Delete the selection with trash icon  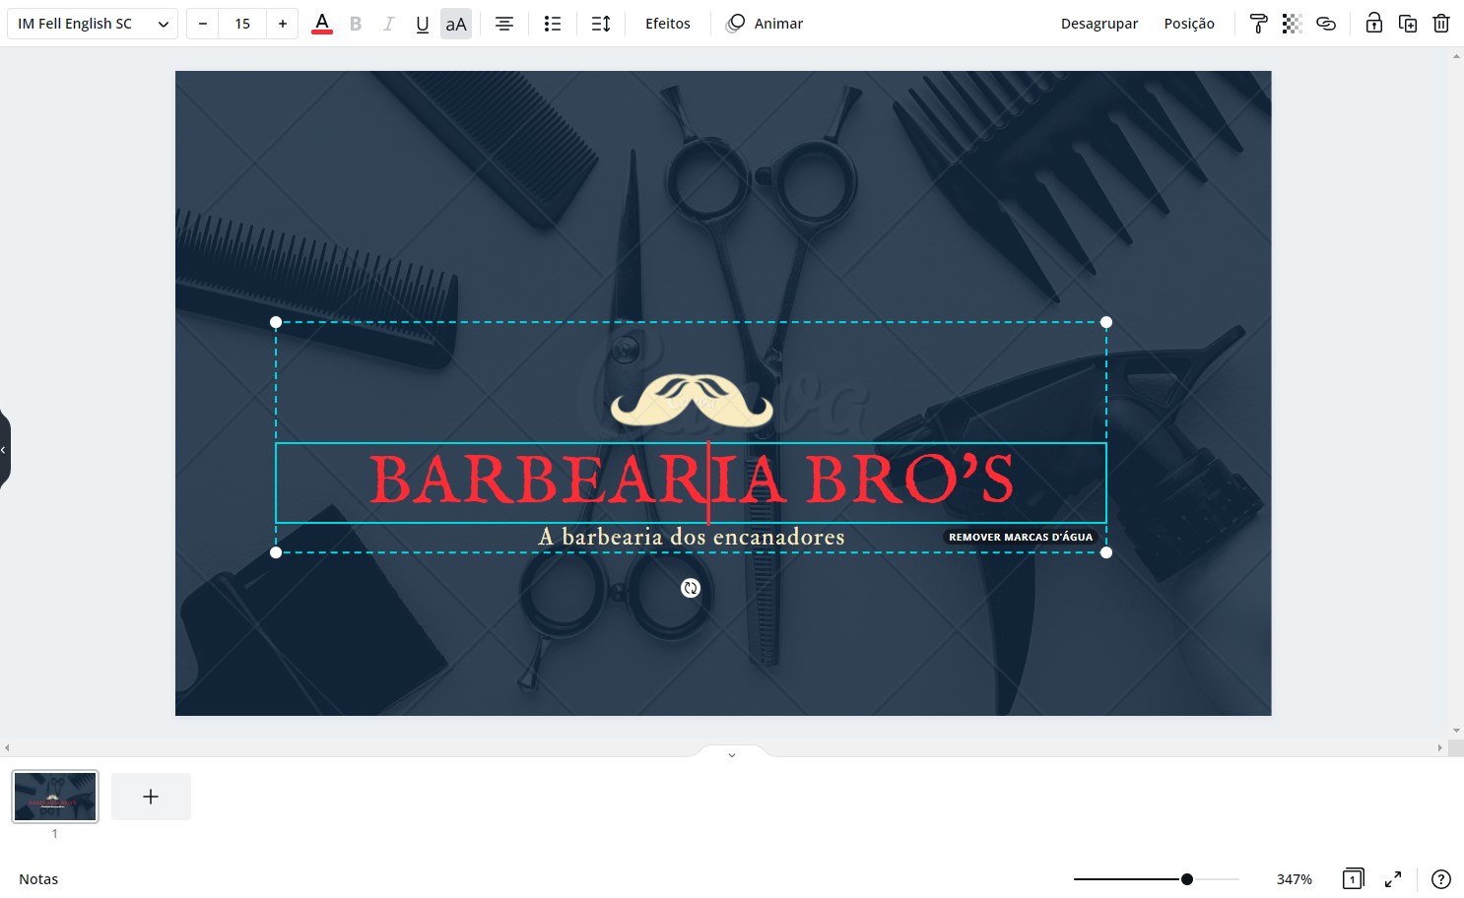coord(1441,24)
